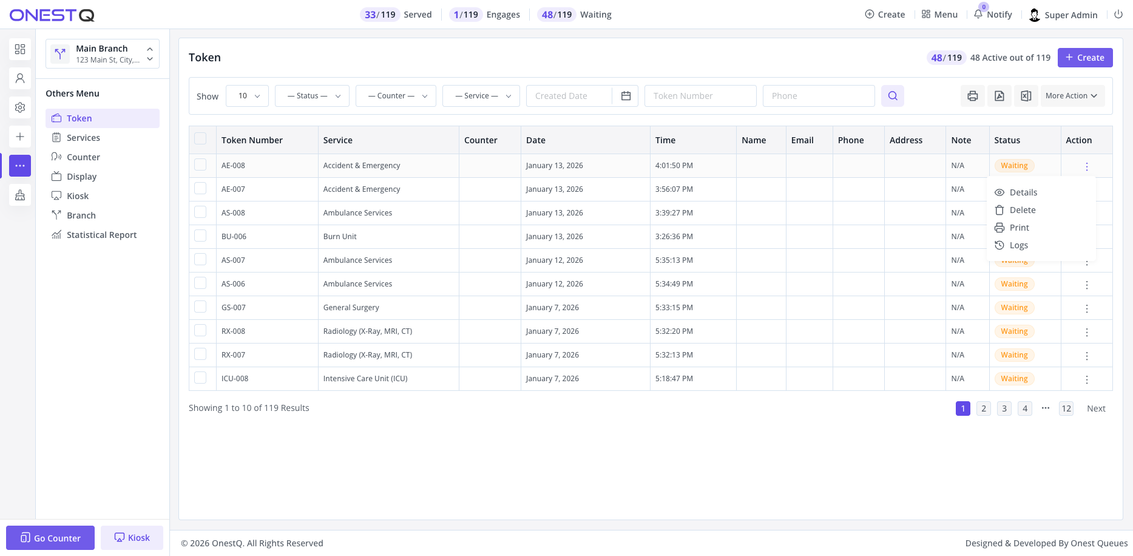Open the Counter filter dropdown
The width and height of the screenshot is (1133, 556).
(x=396, y=96)
